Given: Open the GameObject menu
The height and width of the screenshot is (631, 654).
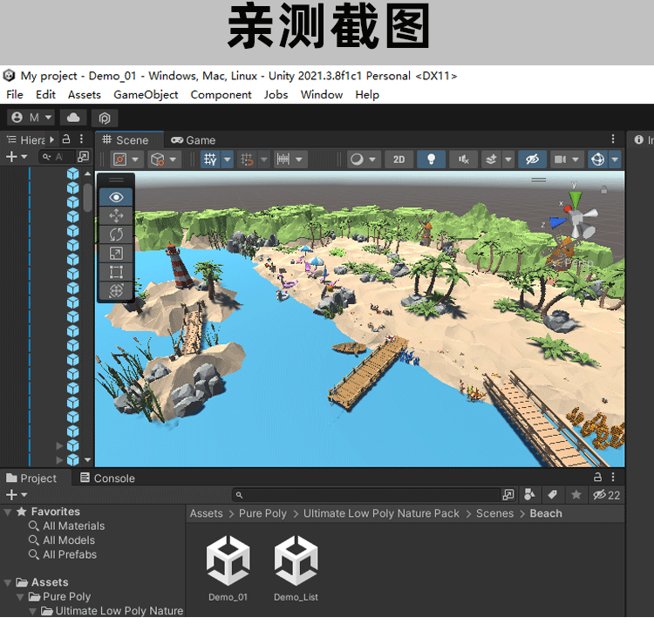Looking at the screenshot, I should 146,95.
